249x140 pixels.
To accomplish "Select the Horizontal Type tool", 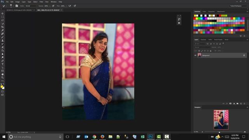I will [2, 64].
